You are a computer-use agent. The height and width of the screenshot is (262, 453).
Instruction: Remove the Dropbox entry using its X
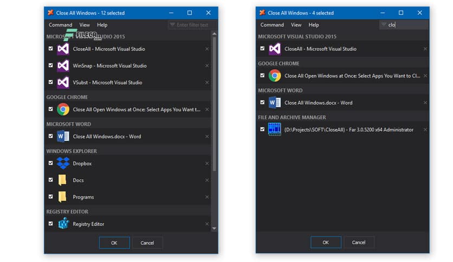click(206, 163)
